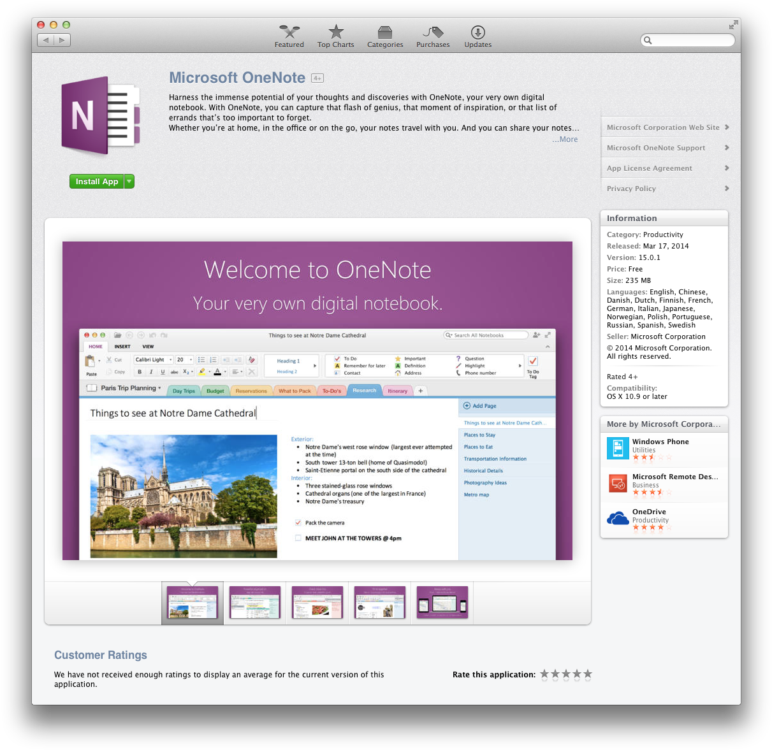Click the Paris Trip Planning notebook dropdown
This screenshot has height=750, width=772.
[130, 388]
